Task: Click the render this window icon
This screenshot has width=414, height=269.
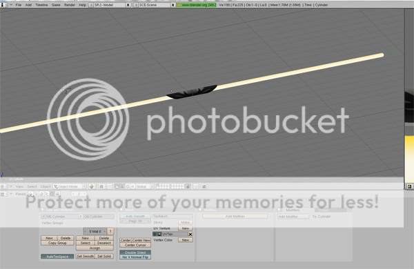Action: 204,186
